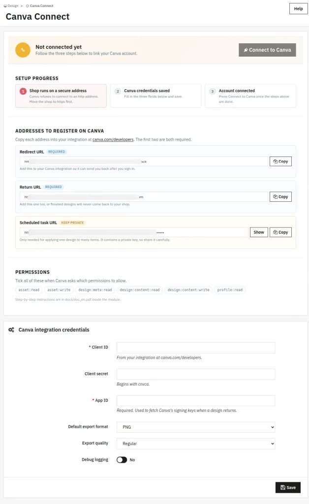The width and height of the screenshot is (309, 504).
Task: Click the gears icon beside Canva integration credentials
Action: pos(11,330)
